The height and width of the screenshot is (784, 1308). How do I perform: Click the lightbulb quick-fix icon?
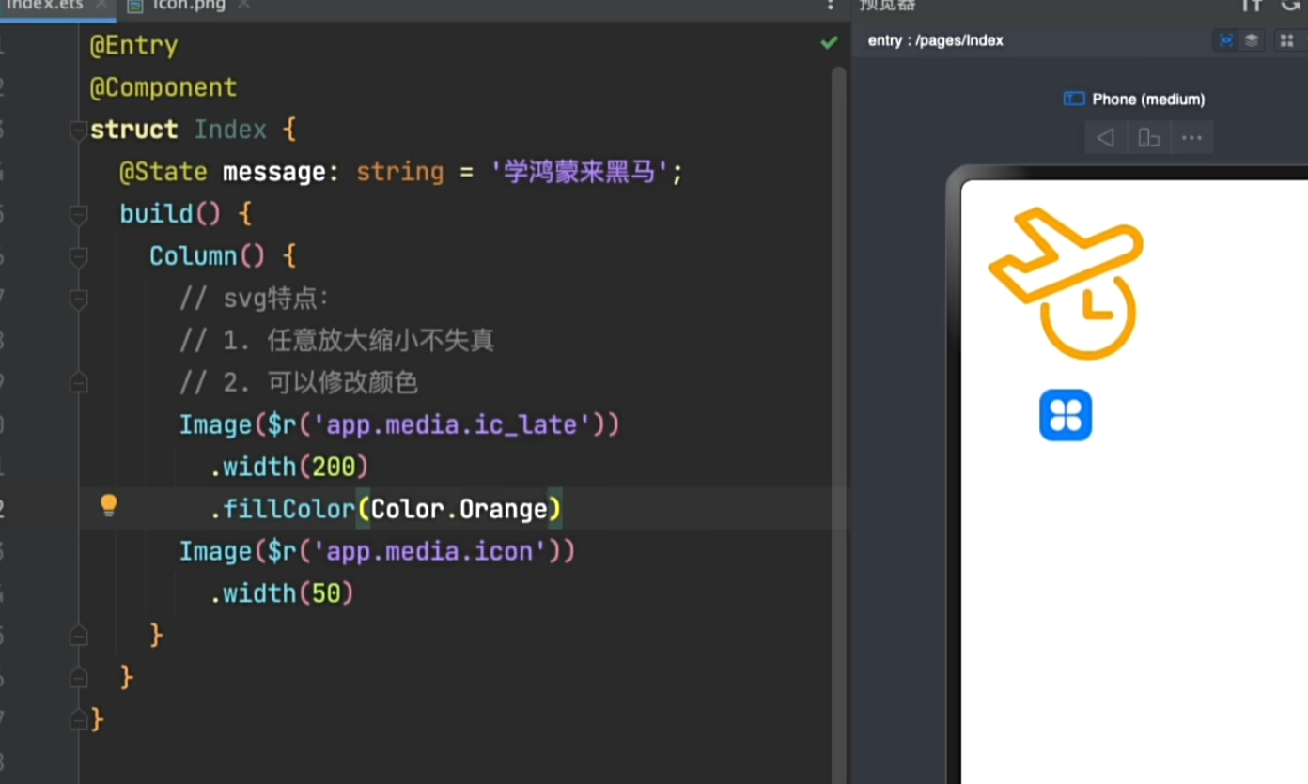click(109, 506)
